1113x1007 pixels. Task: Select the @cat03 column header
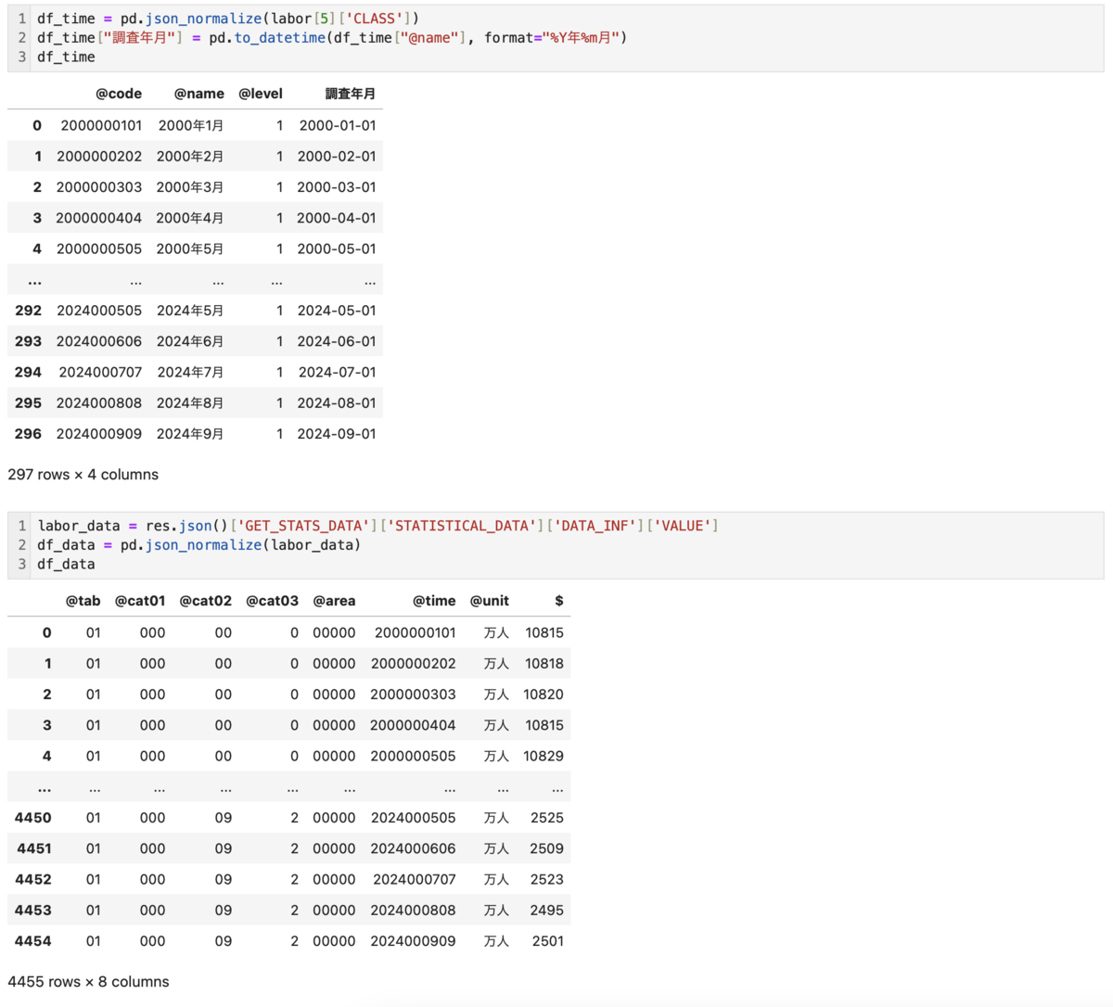point(273,601)
